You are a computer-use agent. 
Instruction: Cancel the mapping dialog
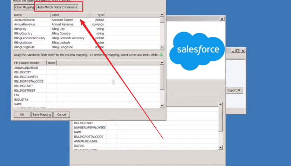point(62,114)
